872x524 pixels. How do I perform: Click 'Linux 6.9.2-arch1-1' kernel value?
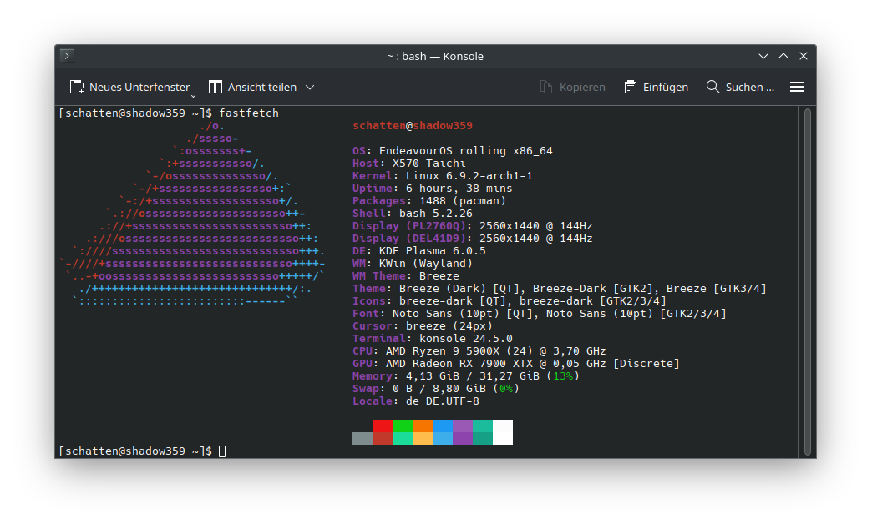469,175
